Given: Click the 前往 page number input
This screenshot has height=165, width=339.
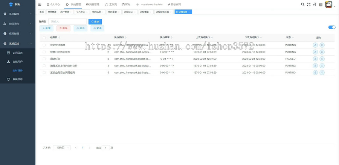Looking at the screenshot, I should pos(106,148).
